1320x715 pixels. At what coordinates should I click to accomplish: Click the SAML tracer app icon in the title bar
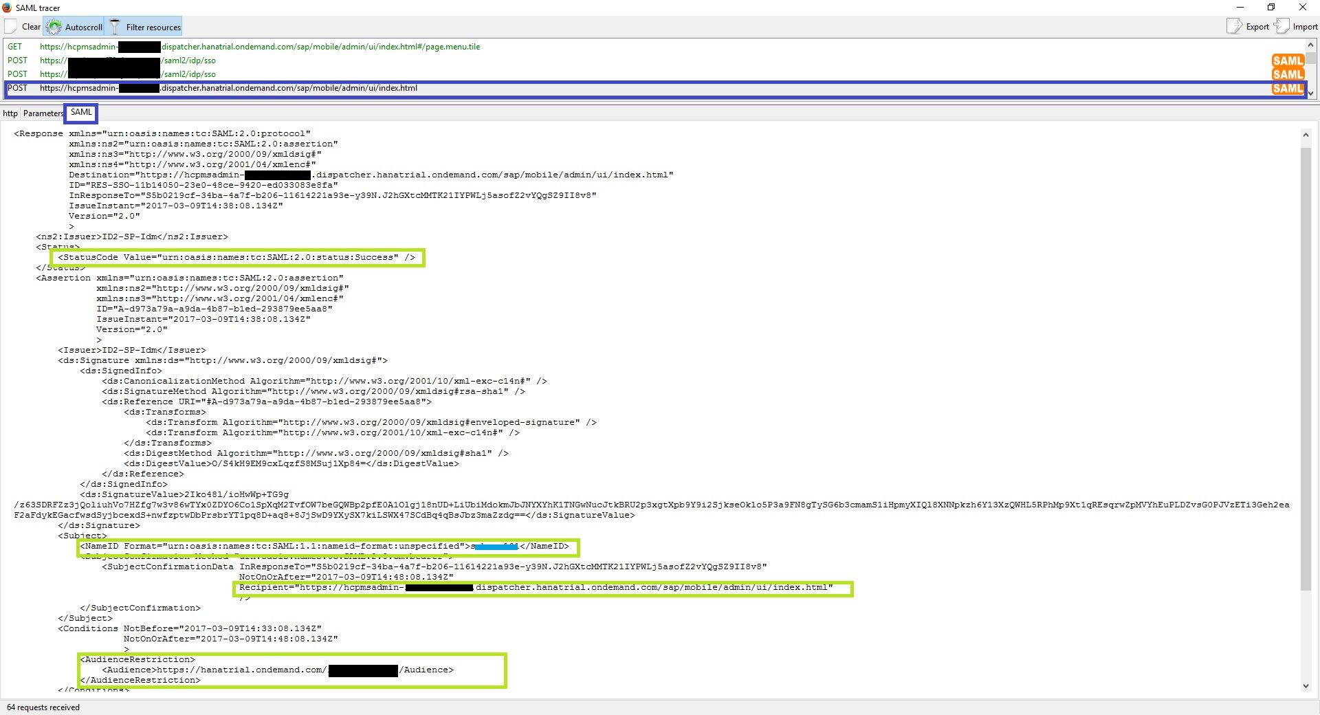[7, 8]
